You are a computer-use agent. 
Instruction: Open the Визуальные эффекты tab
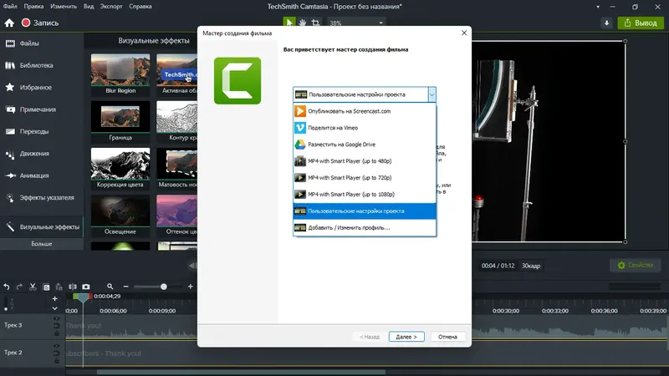[x=41, y=226]
